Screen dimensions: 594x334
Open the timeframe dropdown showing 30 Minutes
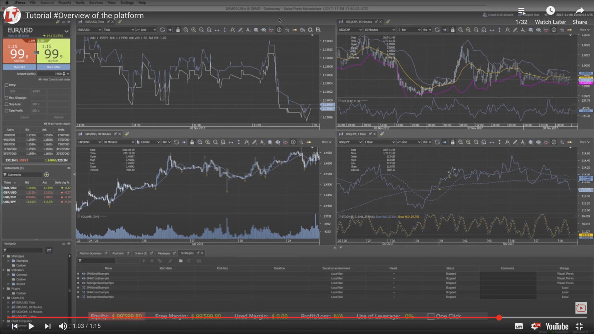tap(119, 142)
